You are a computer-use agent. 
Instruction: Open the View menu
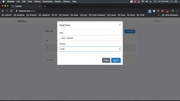[30, 1]
